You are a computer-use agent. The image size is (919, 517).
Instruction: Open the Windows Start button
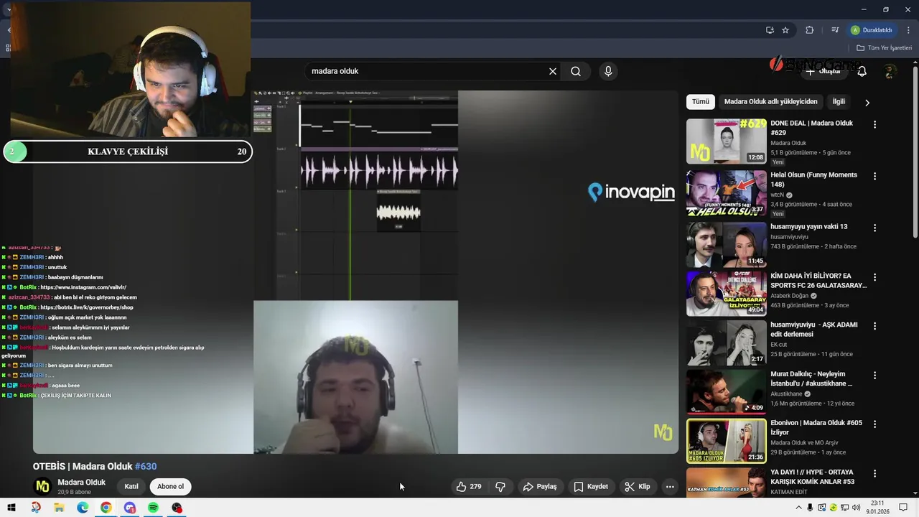pyautogui.click(x=11, y=508)
